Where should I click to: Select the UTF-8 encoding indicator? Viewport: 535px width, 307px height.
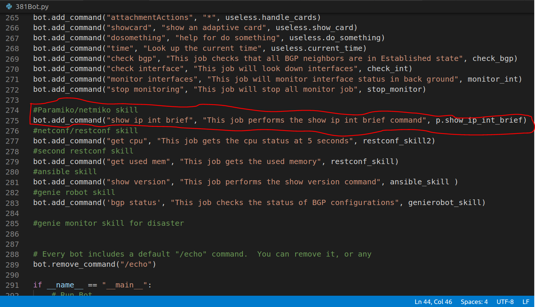[x=505, y=302]
